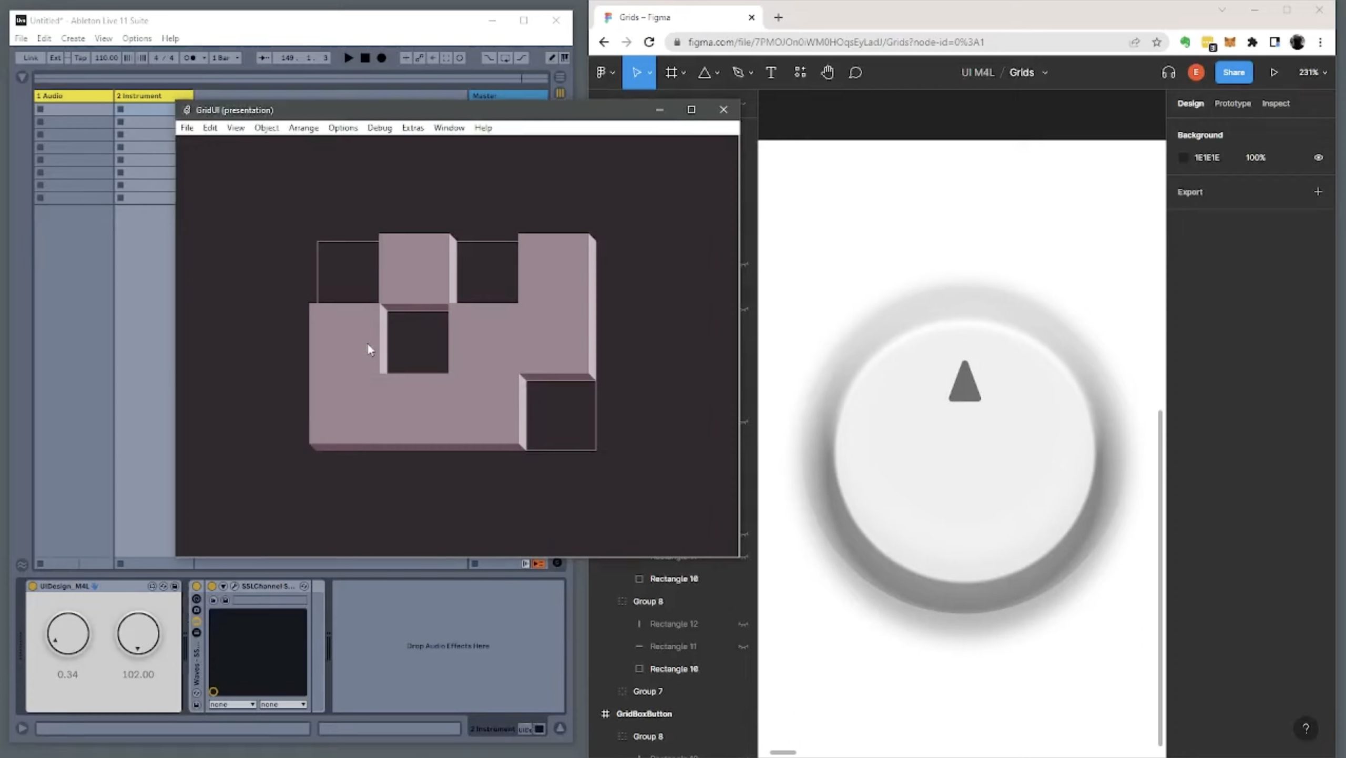
Task: Open the Debug menu in GridUI window
Action: click(380, 128)
